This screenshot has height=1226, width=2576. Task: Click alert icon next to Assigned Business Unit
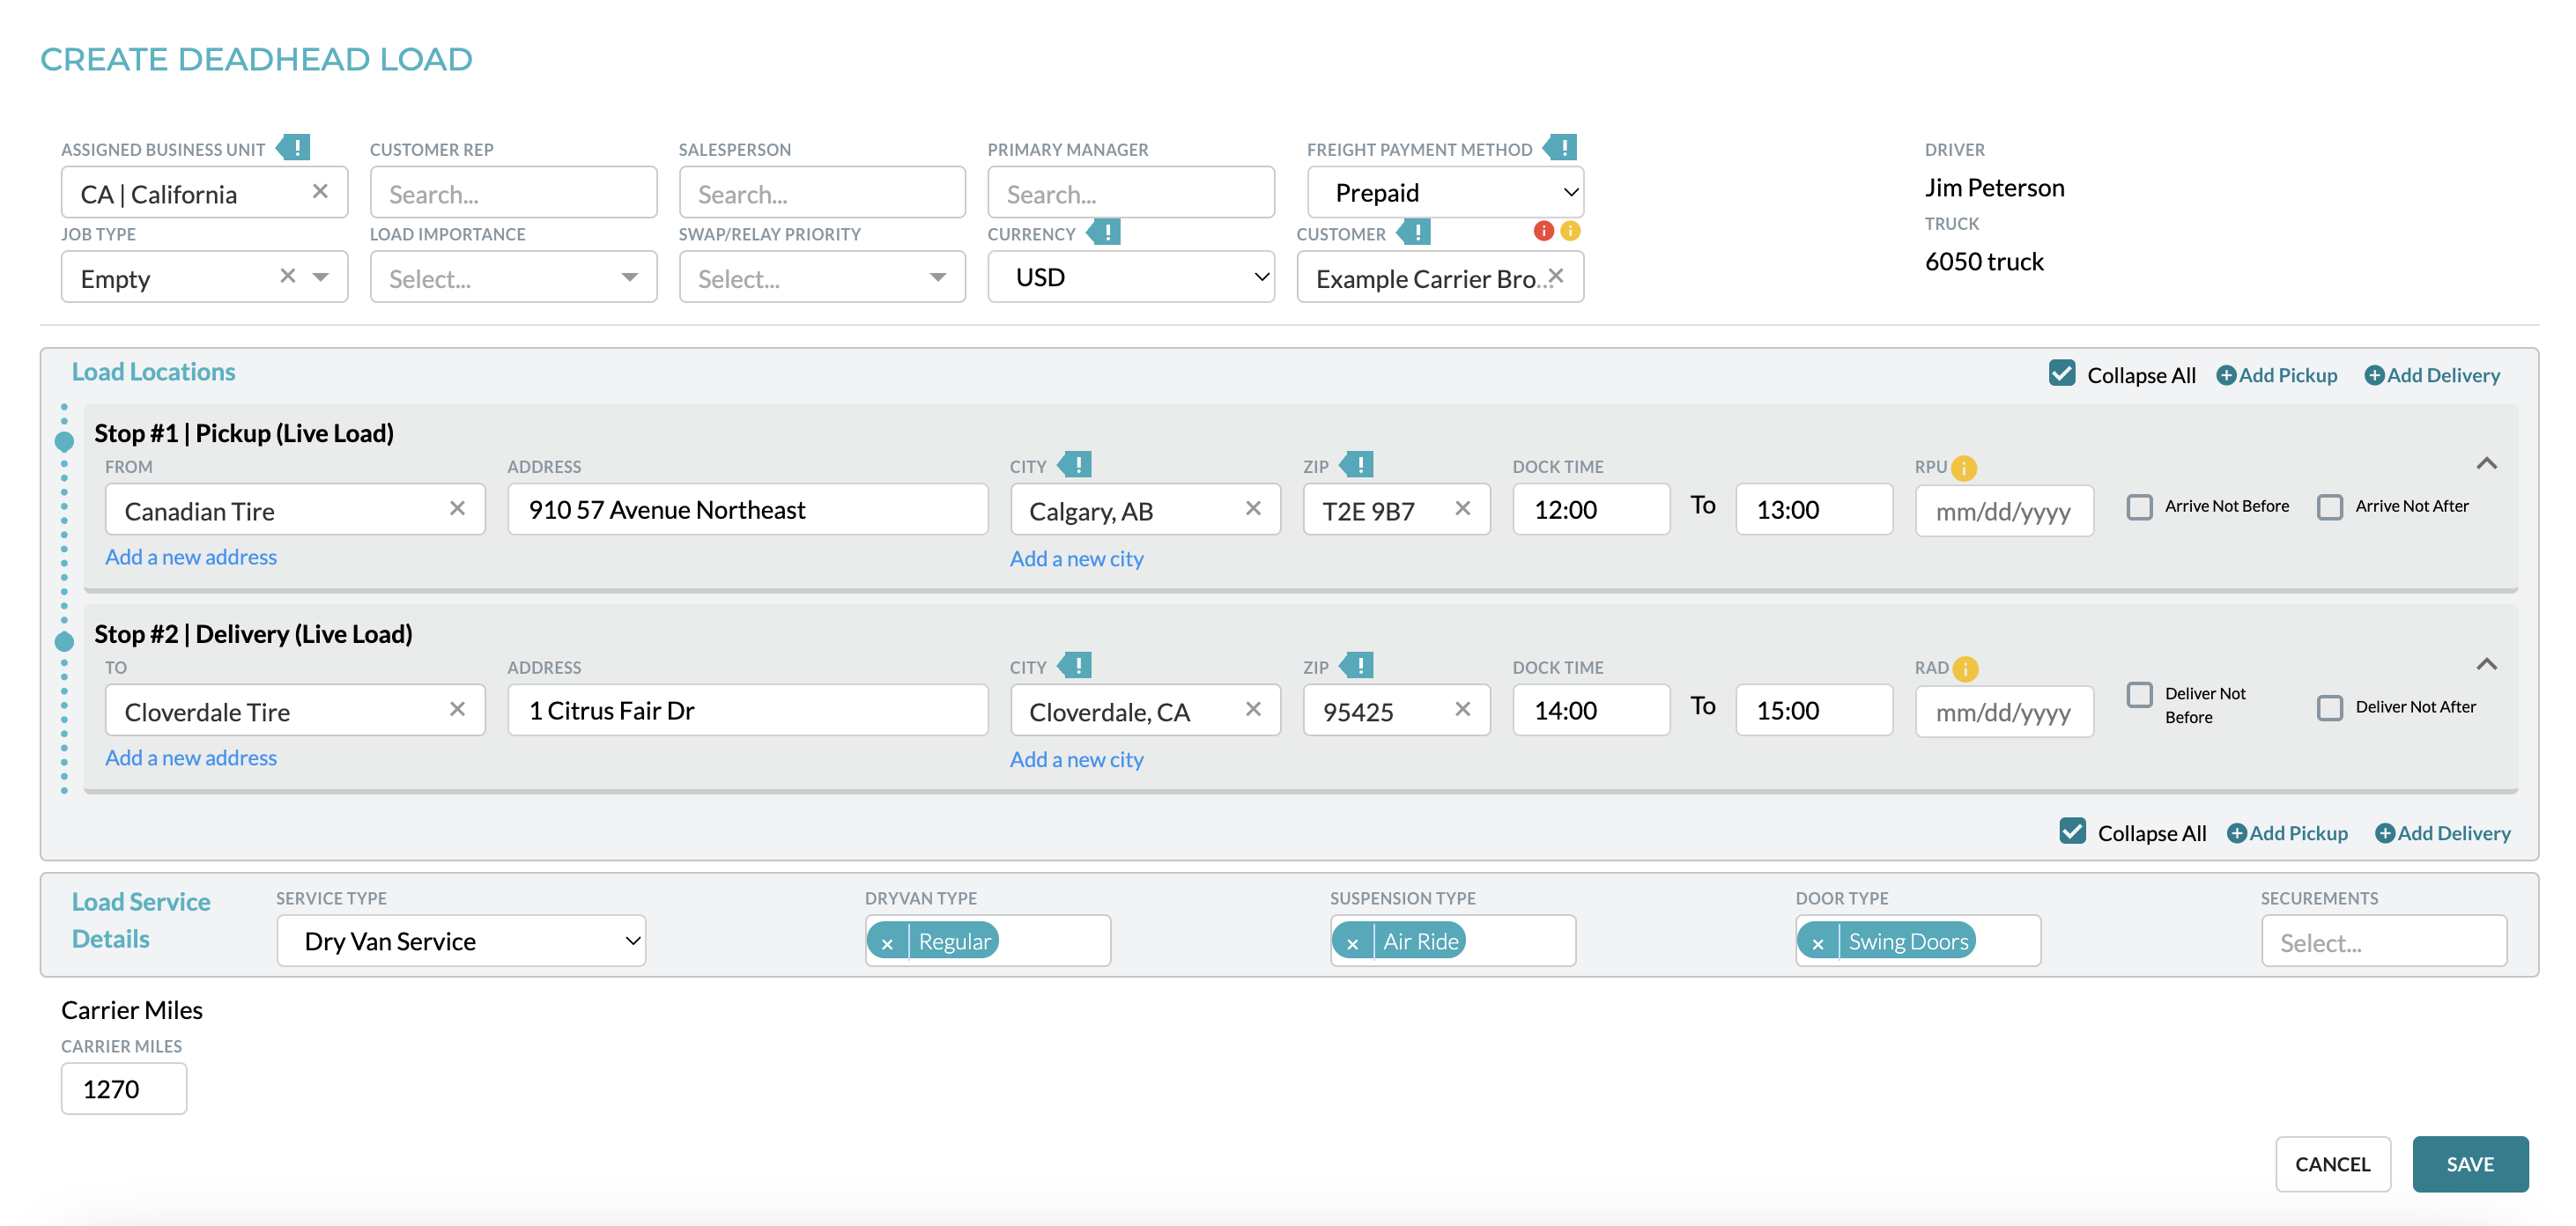pyautogui.click(x=294, y=147)
